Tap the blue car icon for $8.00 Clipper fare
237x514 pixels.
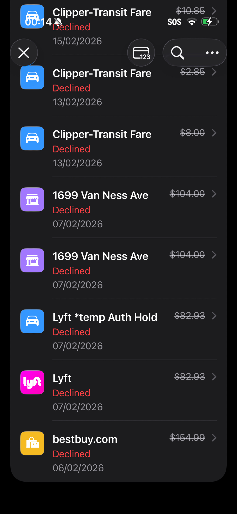tap(32, 138)
